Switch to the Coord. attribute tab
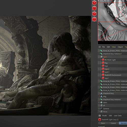 [x=113, y=123]
